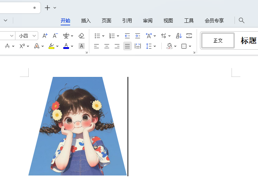Switch to the 插入 tab
Viewport: 258px width, 195px height.
pos(86,21)
